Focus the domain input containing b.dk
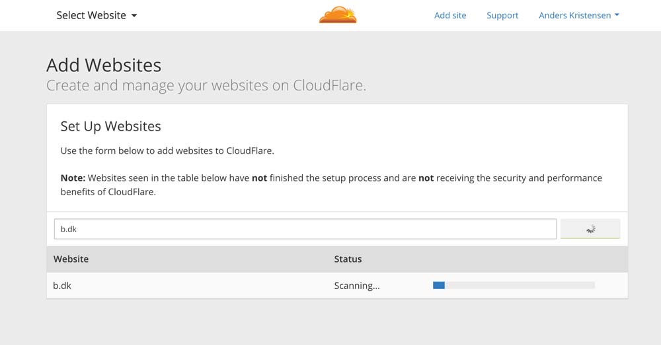Viewport: 661px width, 345px height. point(305,229)
